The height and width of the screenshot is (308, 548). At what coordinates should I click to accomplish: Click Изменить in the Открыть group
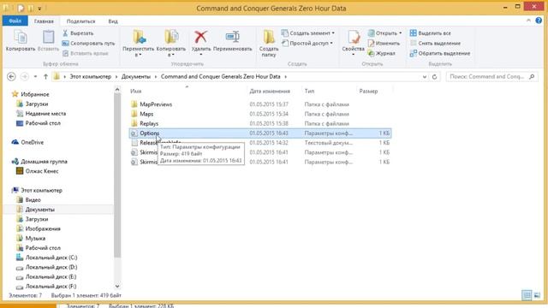(x=384, y=44)
